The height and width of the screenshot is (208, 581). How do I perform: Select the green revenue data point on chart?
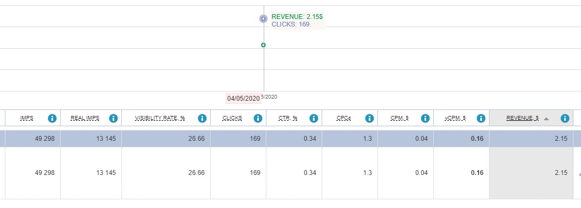click(264, 45)
